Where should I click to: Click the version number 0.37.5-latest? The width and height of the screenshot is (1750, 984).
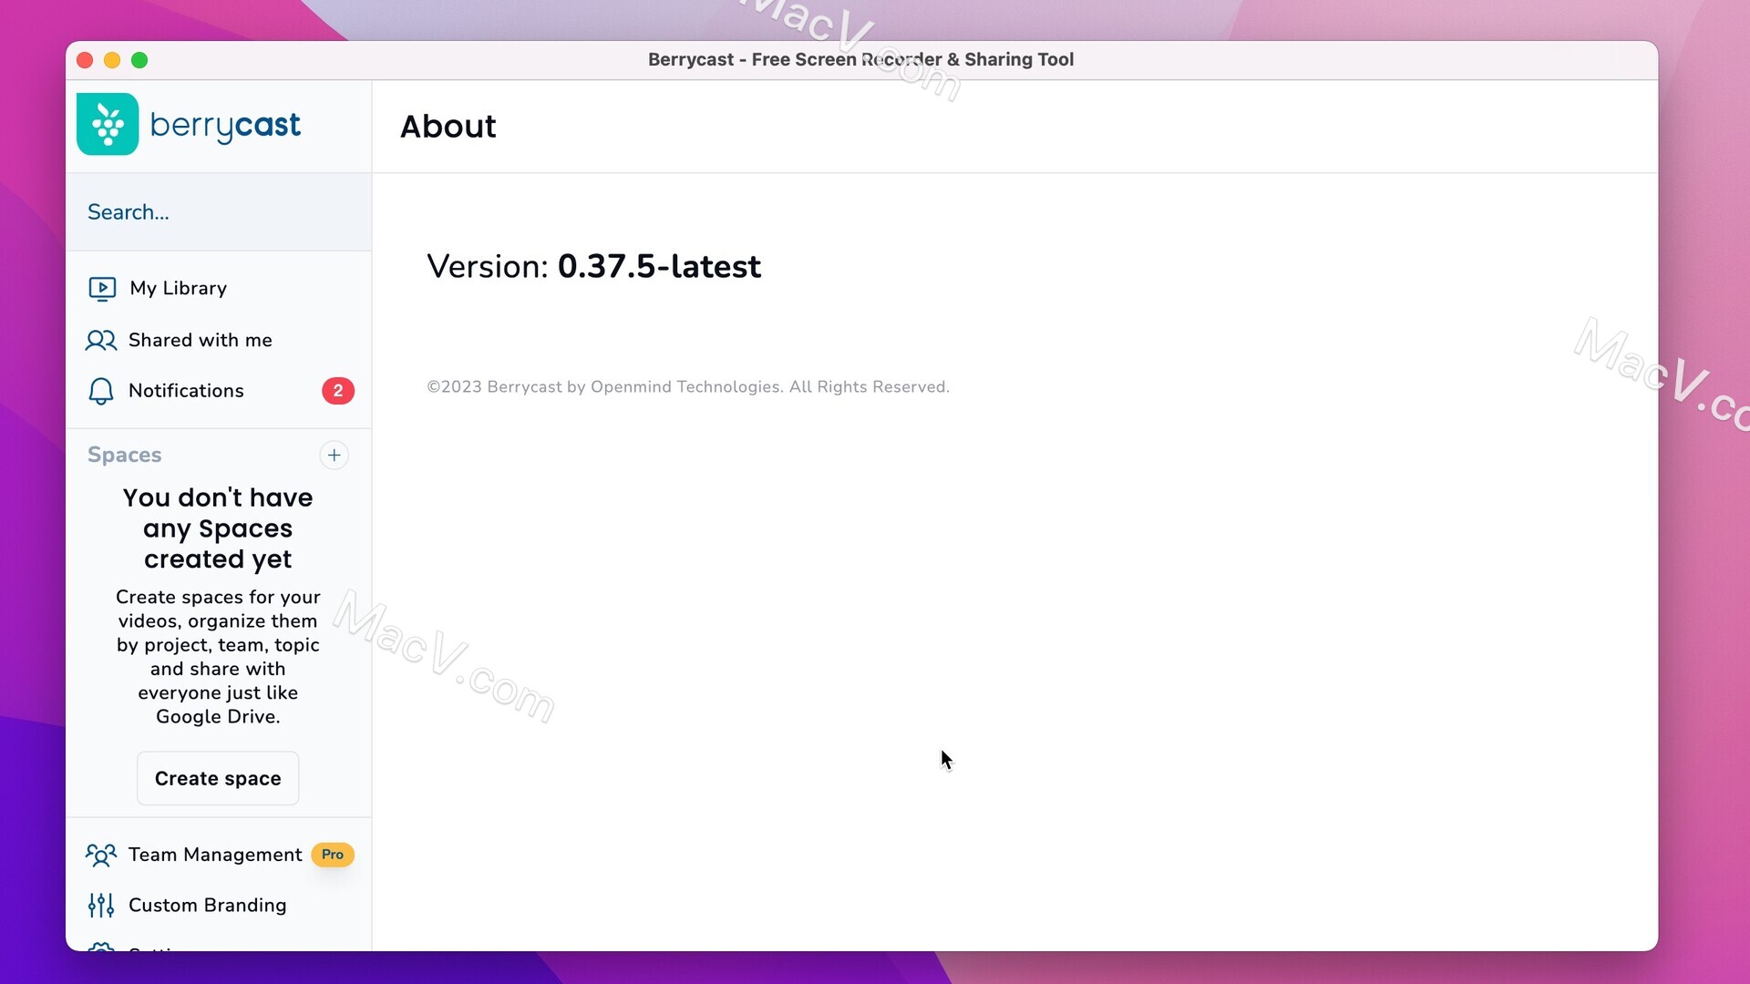click(x=659, y=267)
